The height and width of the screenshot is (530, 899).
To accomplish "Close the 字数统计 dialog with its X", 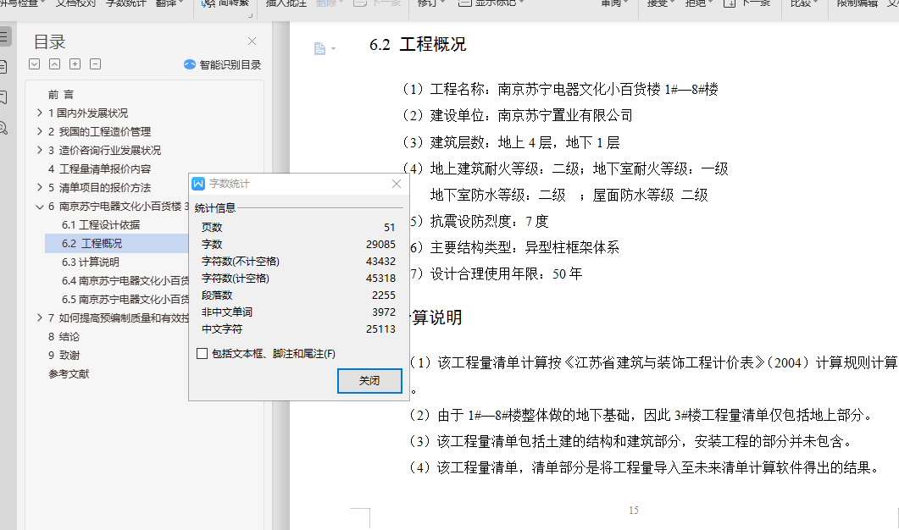I will [397, 184].
